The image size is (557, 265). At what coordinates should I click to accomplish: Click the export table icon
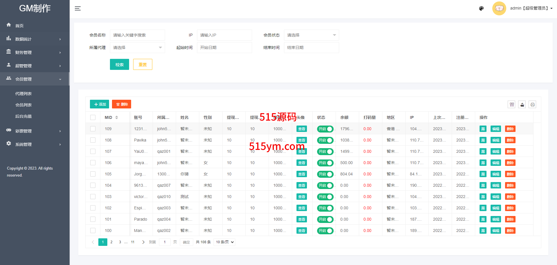point(522,105)
